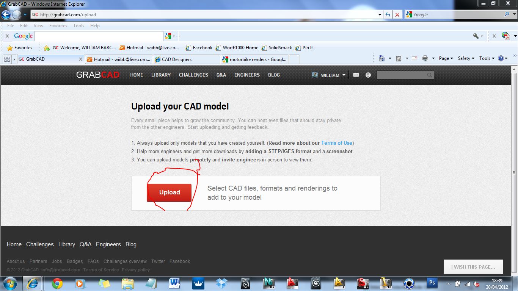Open Q&A in the top navigation
The height and width of the screenshot is (291, 518).
click(x=221, y=75)
